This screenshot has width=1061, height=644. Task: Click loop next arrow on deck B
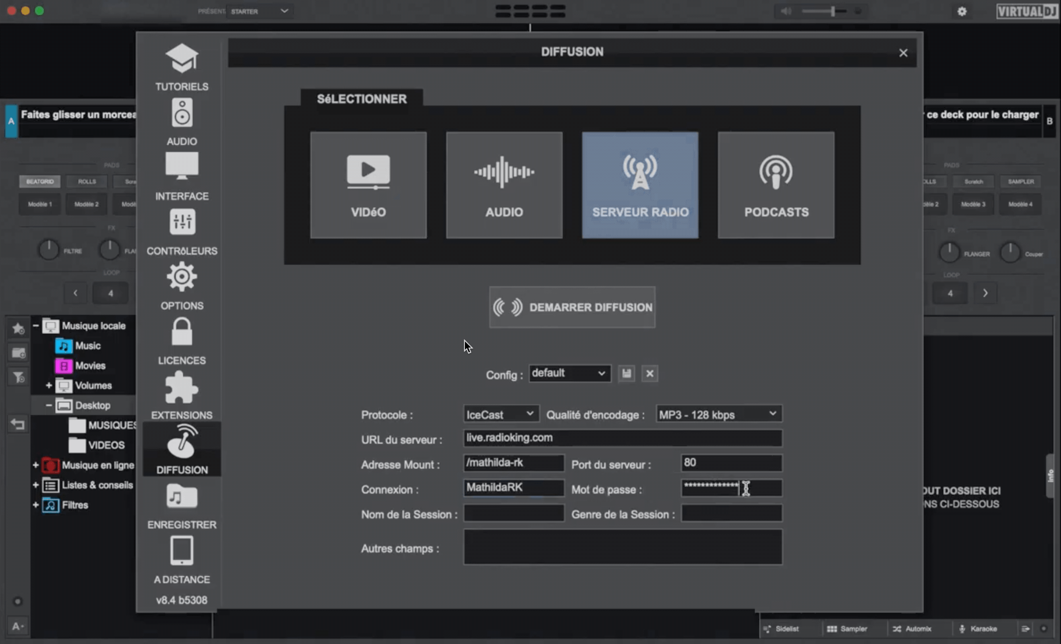click(985, 293)
